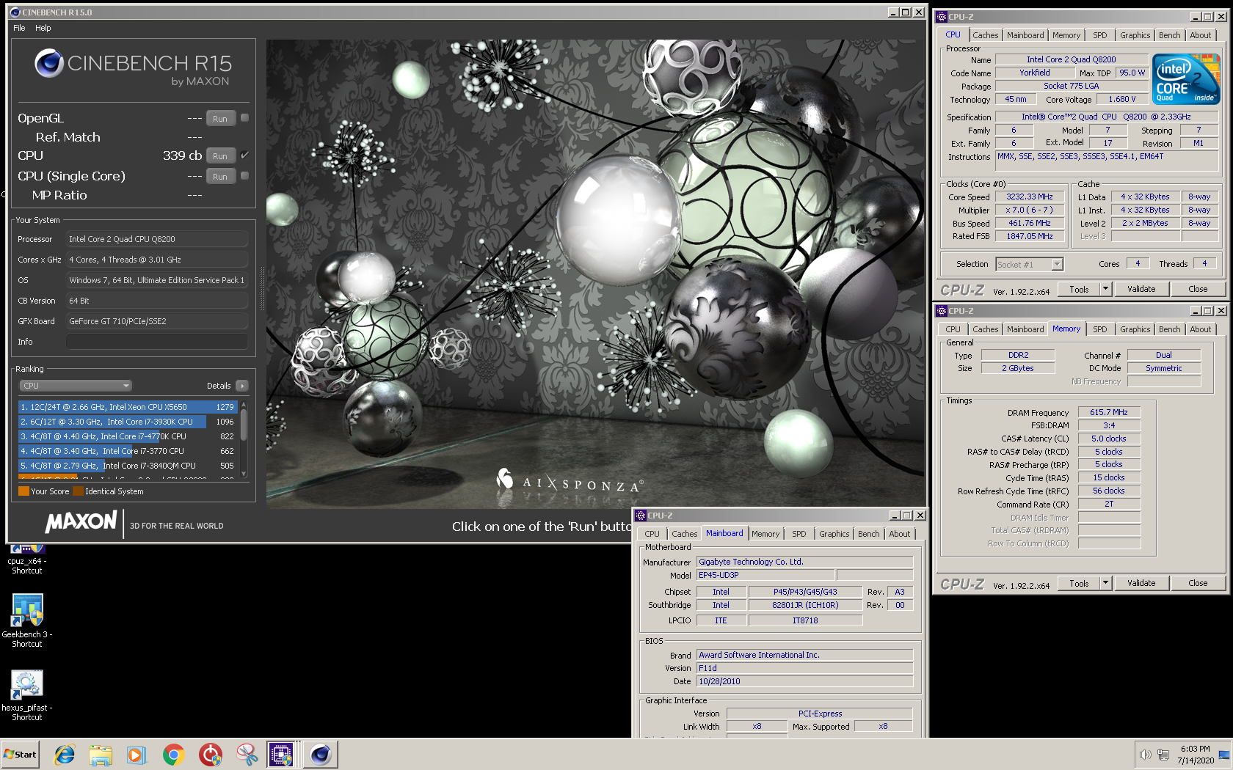Viewport: 1233px width, 770px height.
Task: Click the ranking Details arrow button
Action: point(242,386)
